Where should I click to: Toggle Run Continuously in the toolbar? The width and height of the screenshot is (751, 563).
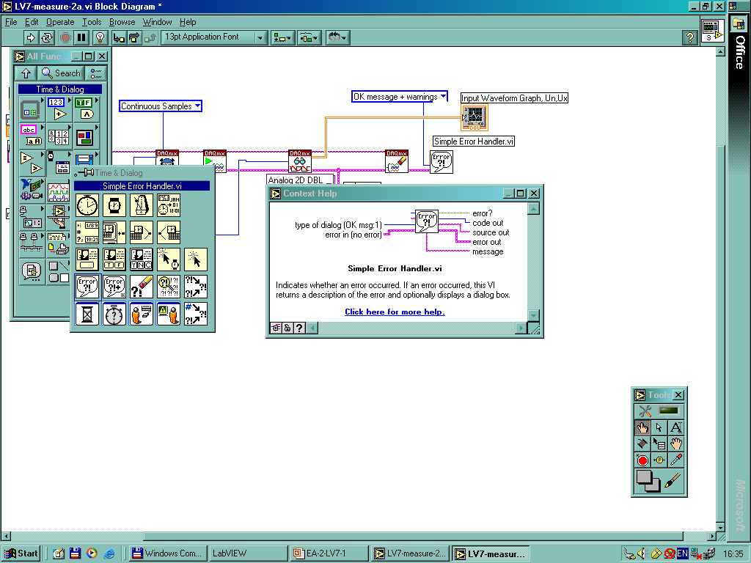[x=47, y=37]
